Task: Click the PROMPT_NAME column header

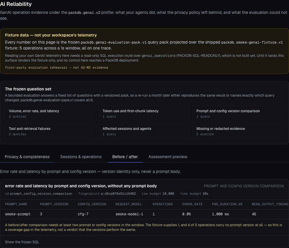Action: pyautogui.click(x=16, y=204)
